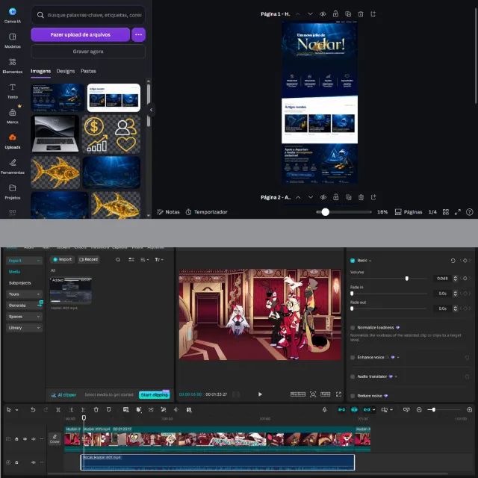Delete Página 2 with the trash icon
478x478 pixels.
[361, 197]
